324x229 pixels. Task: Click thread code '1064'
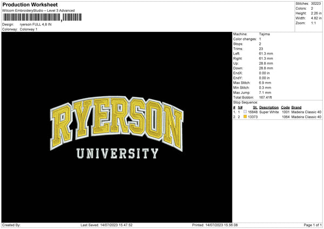coord(286,117)
